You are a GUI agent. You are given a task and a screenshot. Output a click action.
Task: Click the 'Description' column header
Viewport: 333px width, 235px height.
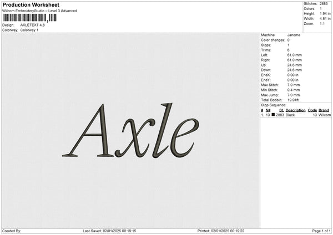tap(295, 110)
